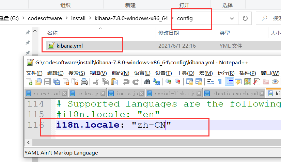The height and width of the screenshot is (162, 281).
Task: Copy selection using the toolbar icon
Action: click(x=105, y=82)
